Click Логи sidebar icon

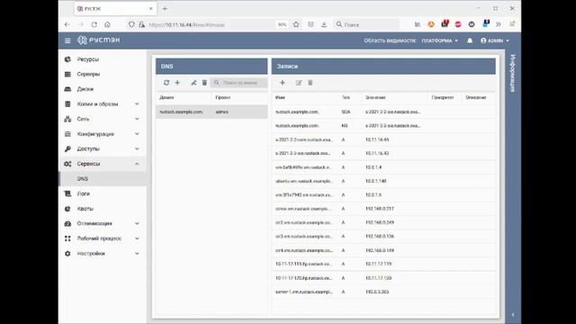(x=67, y=193)
